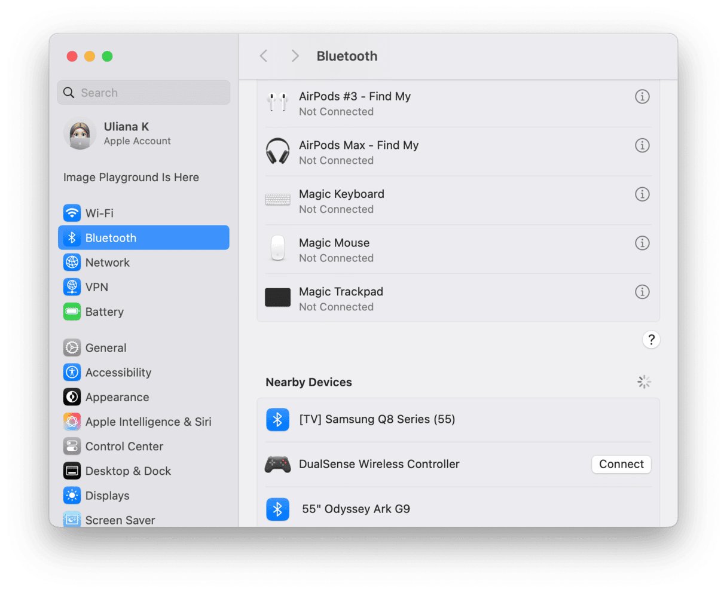
Task: Click the Bluetooth pane title
Action: 347,56
